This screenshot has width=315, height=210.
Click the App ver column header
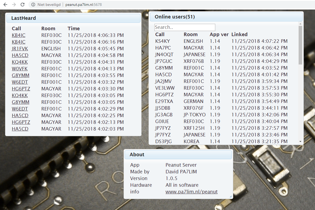[219, 35]
